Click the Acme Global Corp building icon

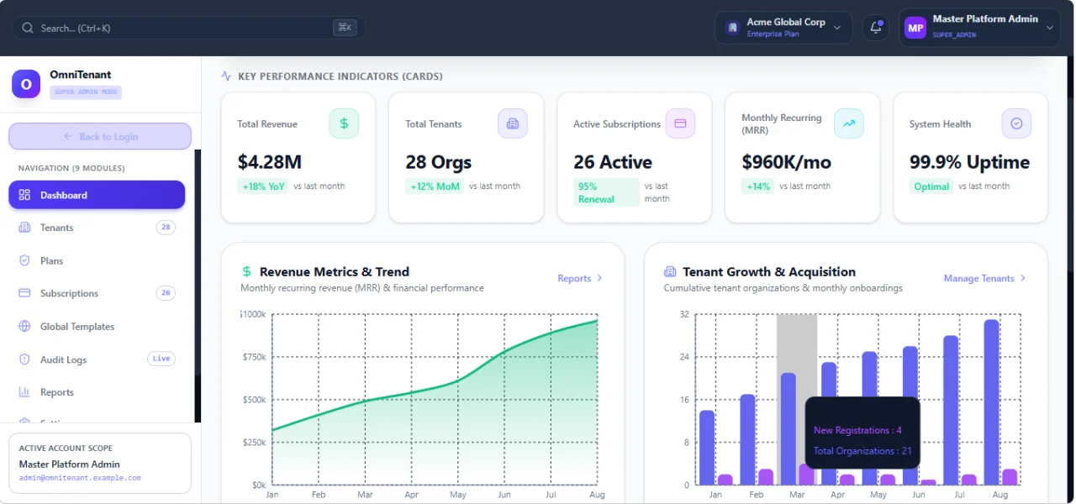732,28
